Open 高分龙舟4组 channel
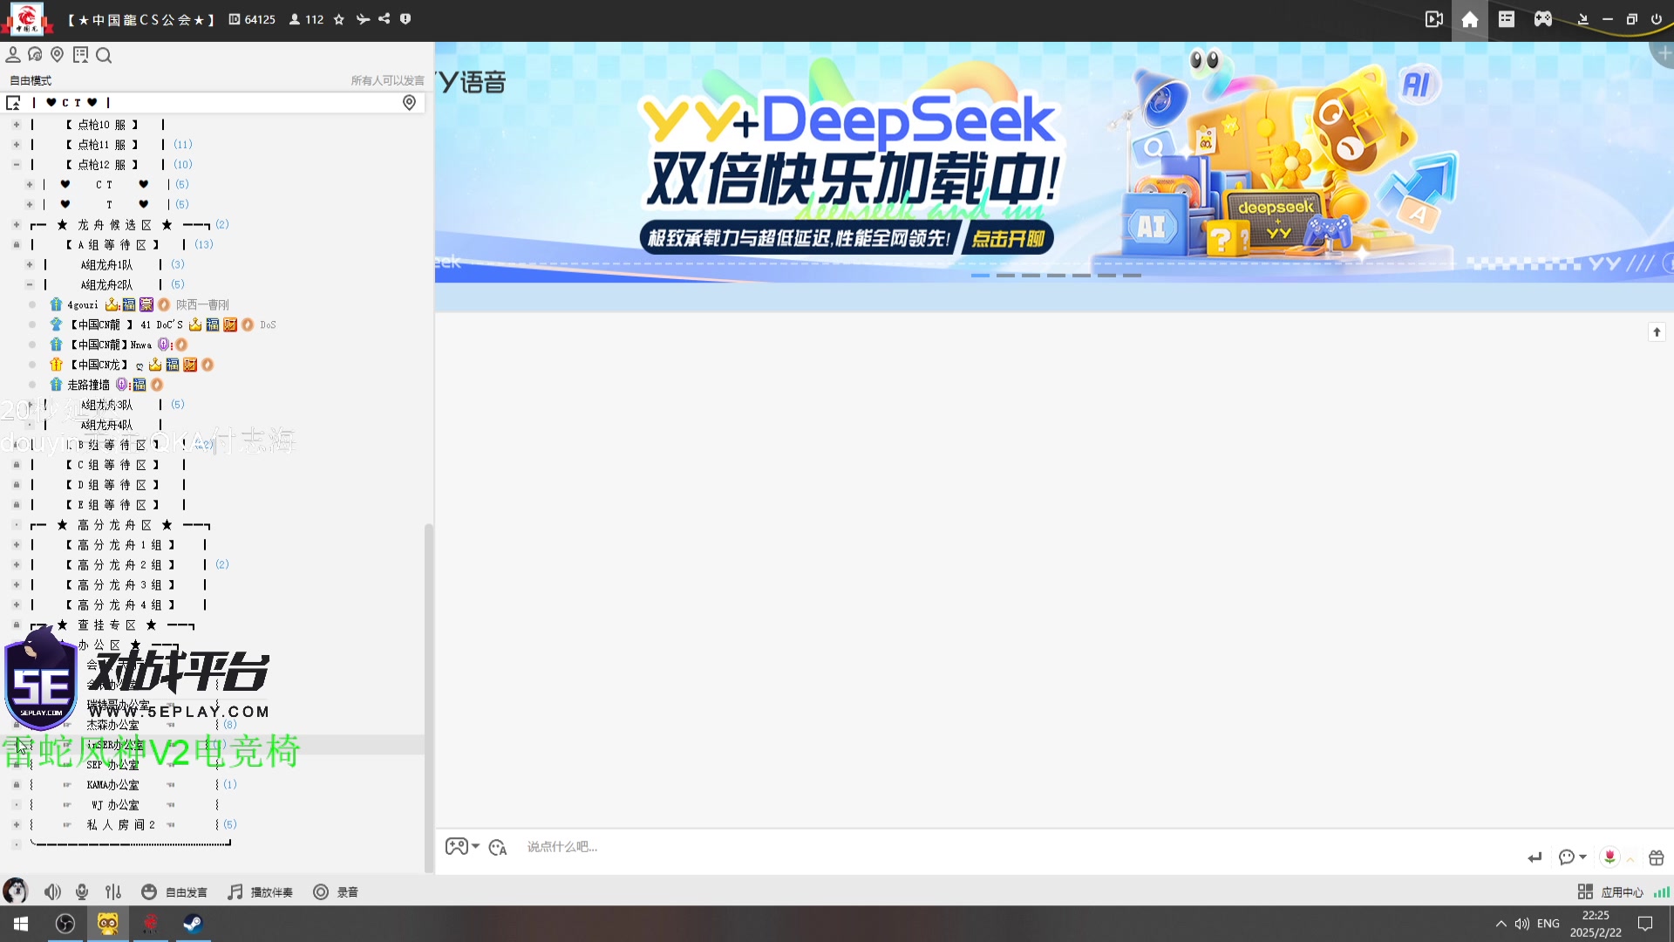 pos(120,605)
